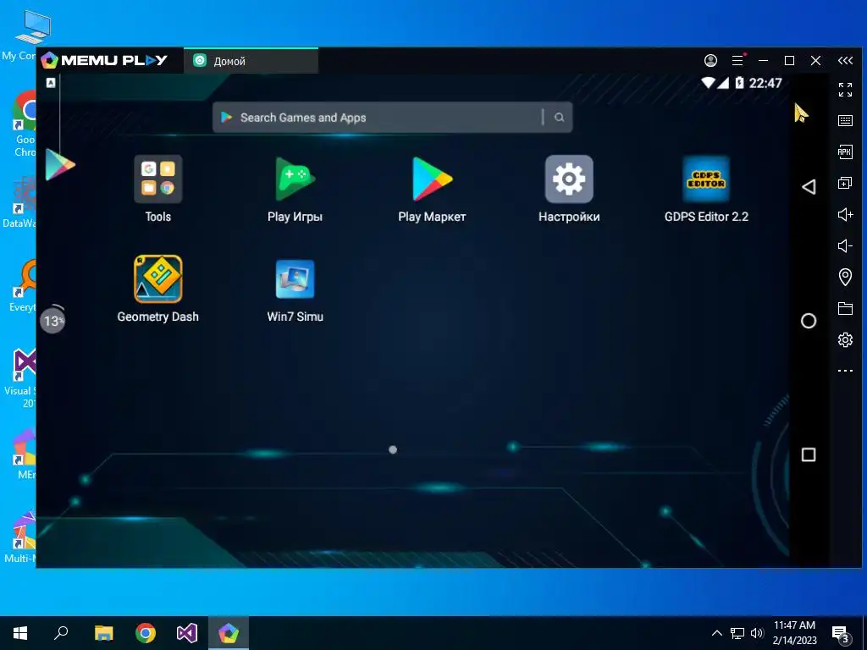Open network icon in system tray

737,633
